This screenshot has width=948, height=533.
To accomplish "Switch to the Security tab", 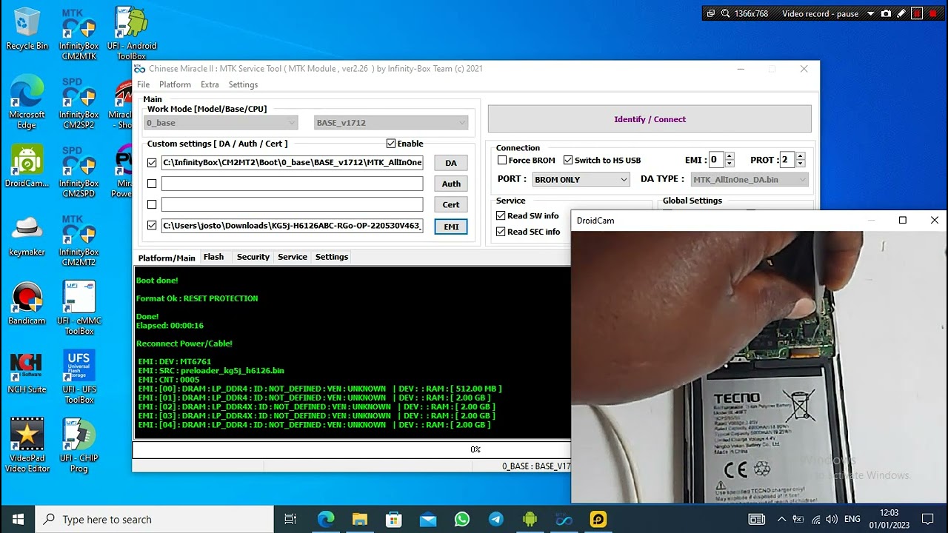I will 253,257.
